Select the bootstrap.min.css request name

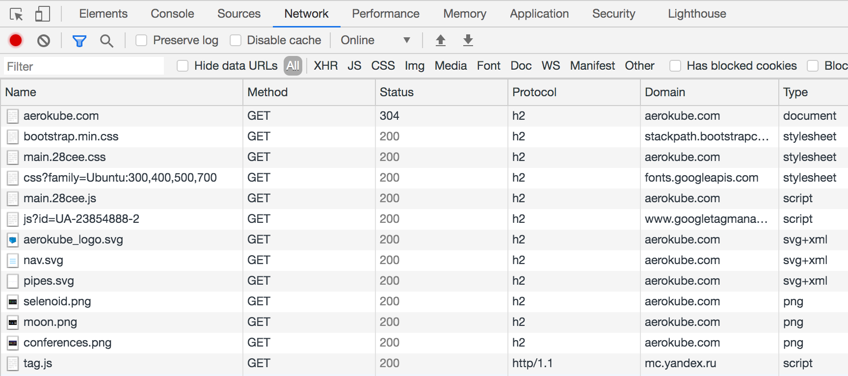pyautogui.click(x=71, y=136)
